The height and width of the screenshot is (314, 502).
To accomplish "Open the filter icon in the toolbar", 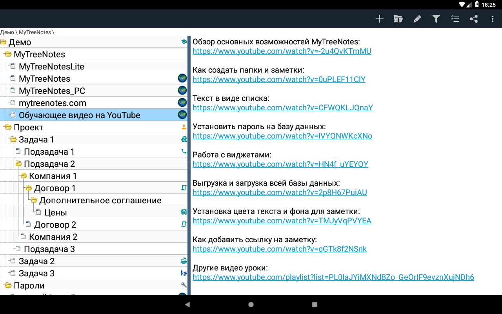I will [x=436, y=18].
